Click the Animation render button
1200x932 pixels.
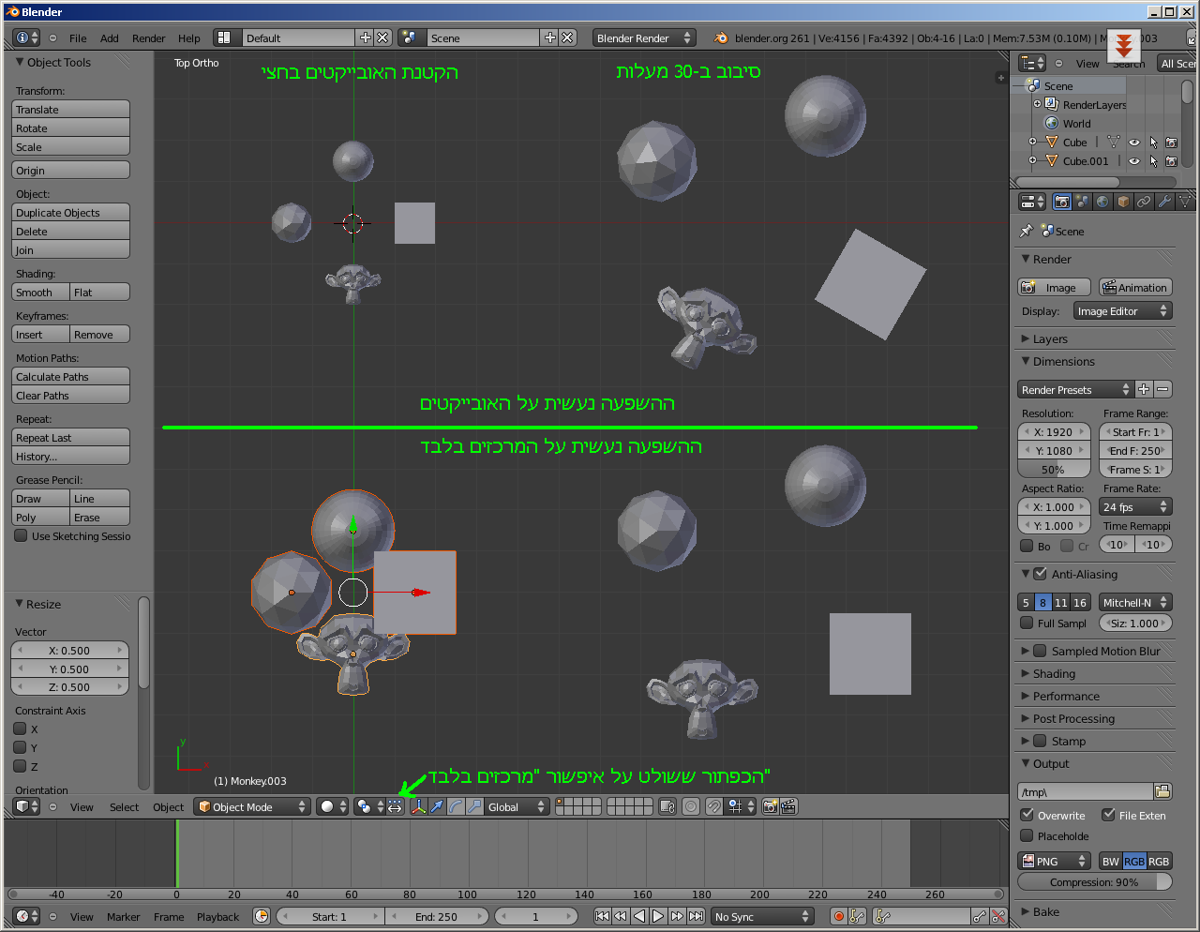[x=1135, y=288]
